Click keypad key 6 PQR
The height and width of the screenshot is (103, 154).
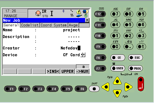[141, 25]
